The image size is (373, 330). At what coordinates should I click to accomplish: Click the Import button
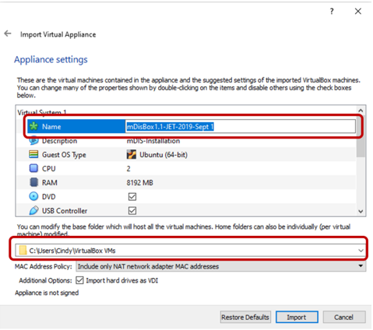point(297,317)
